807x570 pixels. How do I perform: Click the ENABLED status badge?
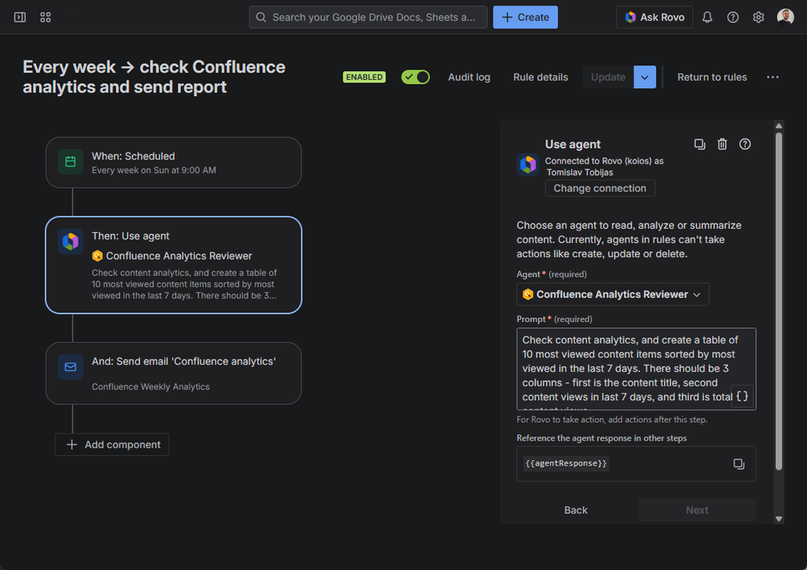tap(364, 78)
